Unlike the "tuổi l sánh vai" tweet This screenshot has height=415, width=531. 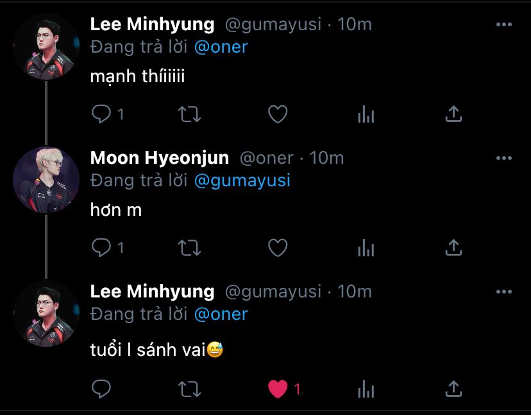click(x=278, y=389)
